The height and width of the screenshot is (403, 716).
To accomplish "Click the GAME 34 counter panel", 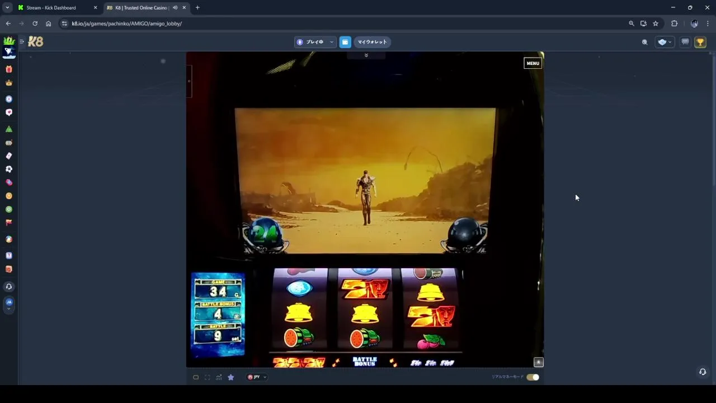I will (218, 289).
